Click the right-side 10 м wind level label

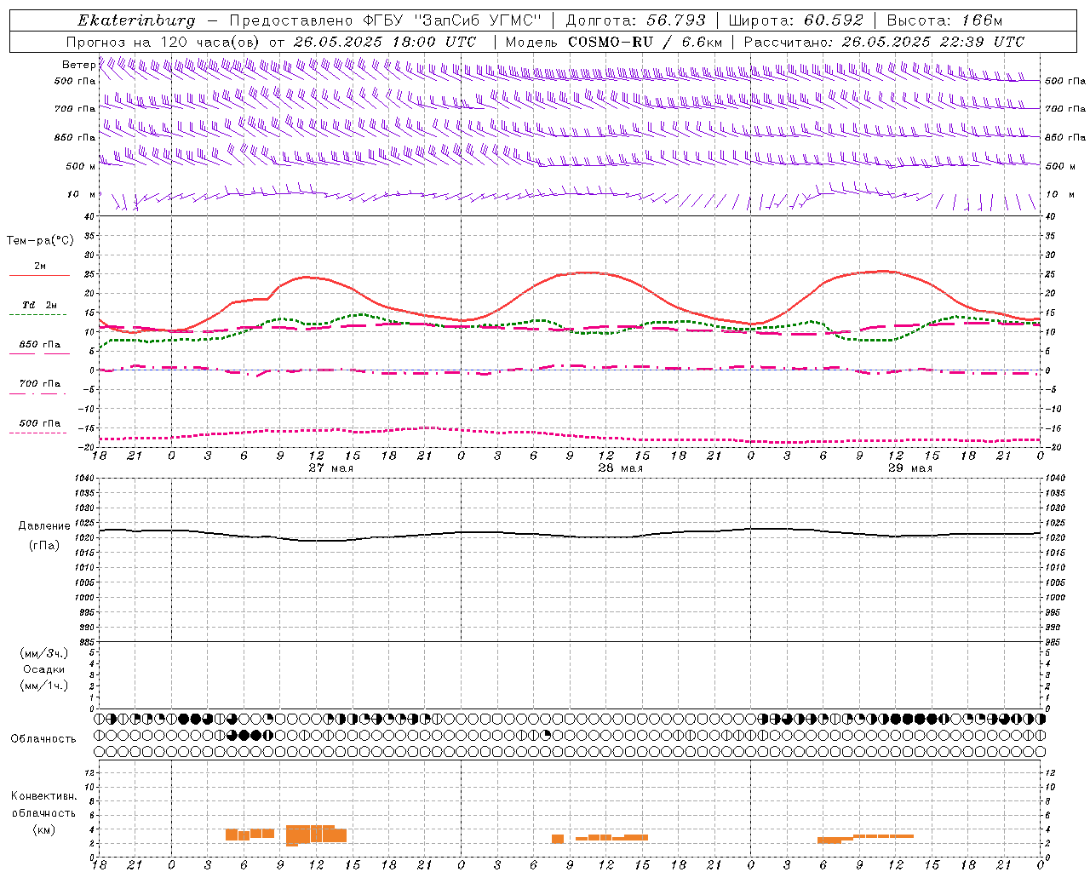pyautogui.click(x=1059, y=194)
